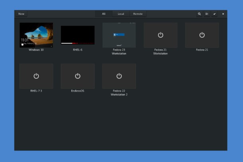Open the RHEL-6 box thumbnail
This screenshot has width=243, height=162.
[x=78, y=35]
